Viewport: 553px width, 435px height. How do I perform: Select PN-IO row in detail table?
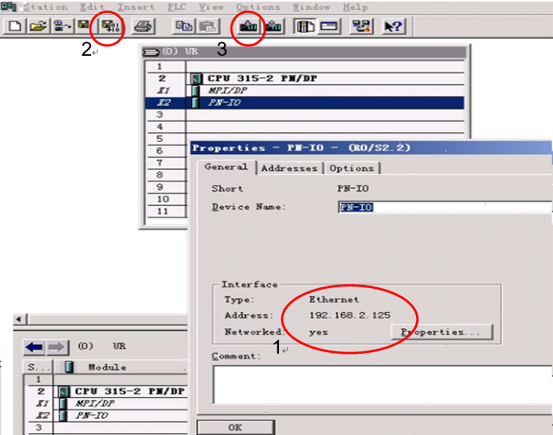coord(106,415)
